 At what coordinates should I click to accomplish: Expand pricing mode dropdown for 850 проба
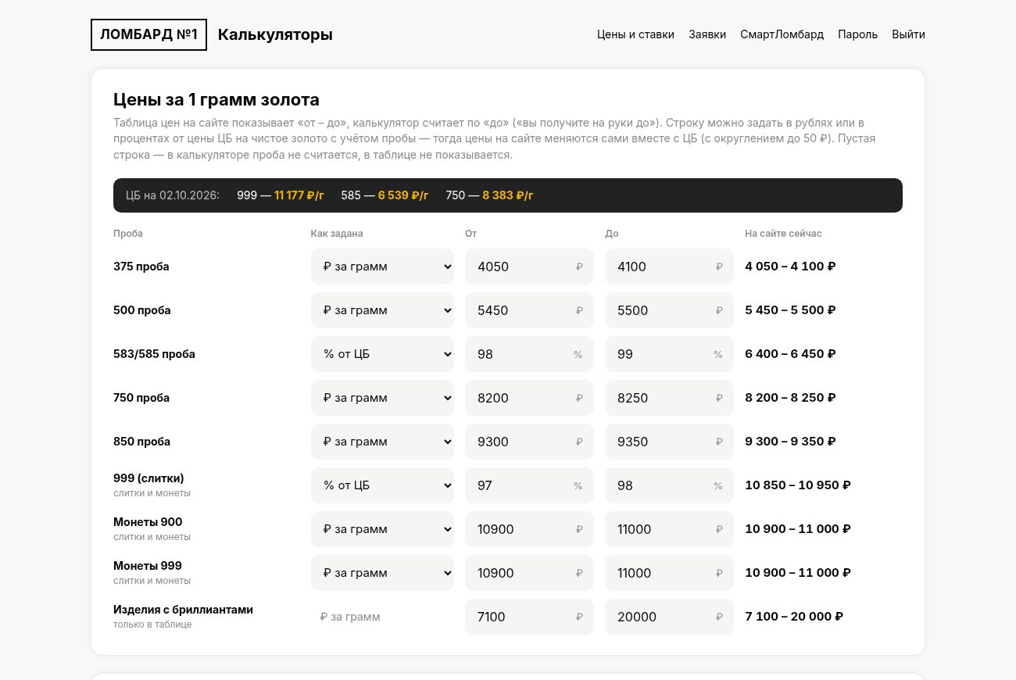382,442
